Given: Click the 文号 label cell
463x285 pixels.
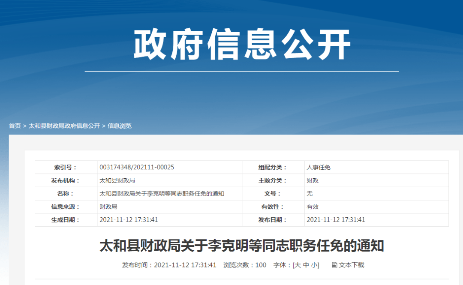Looking at the screenshot, I should tap(273, 193).
